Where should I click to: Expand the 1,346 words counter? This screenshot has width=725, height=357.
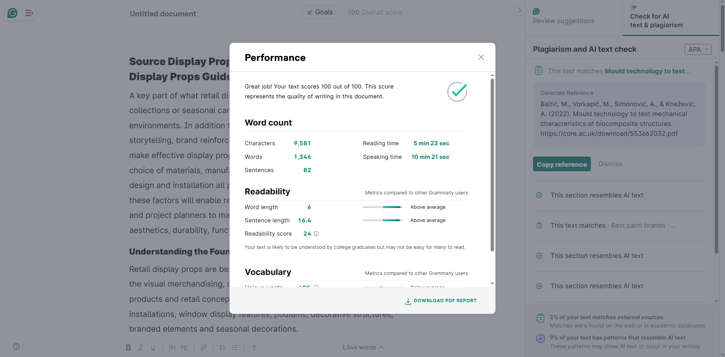(x=363, y=348)
